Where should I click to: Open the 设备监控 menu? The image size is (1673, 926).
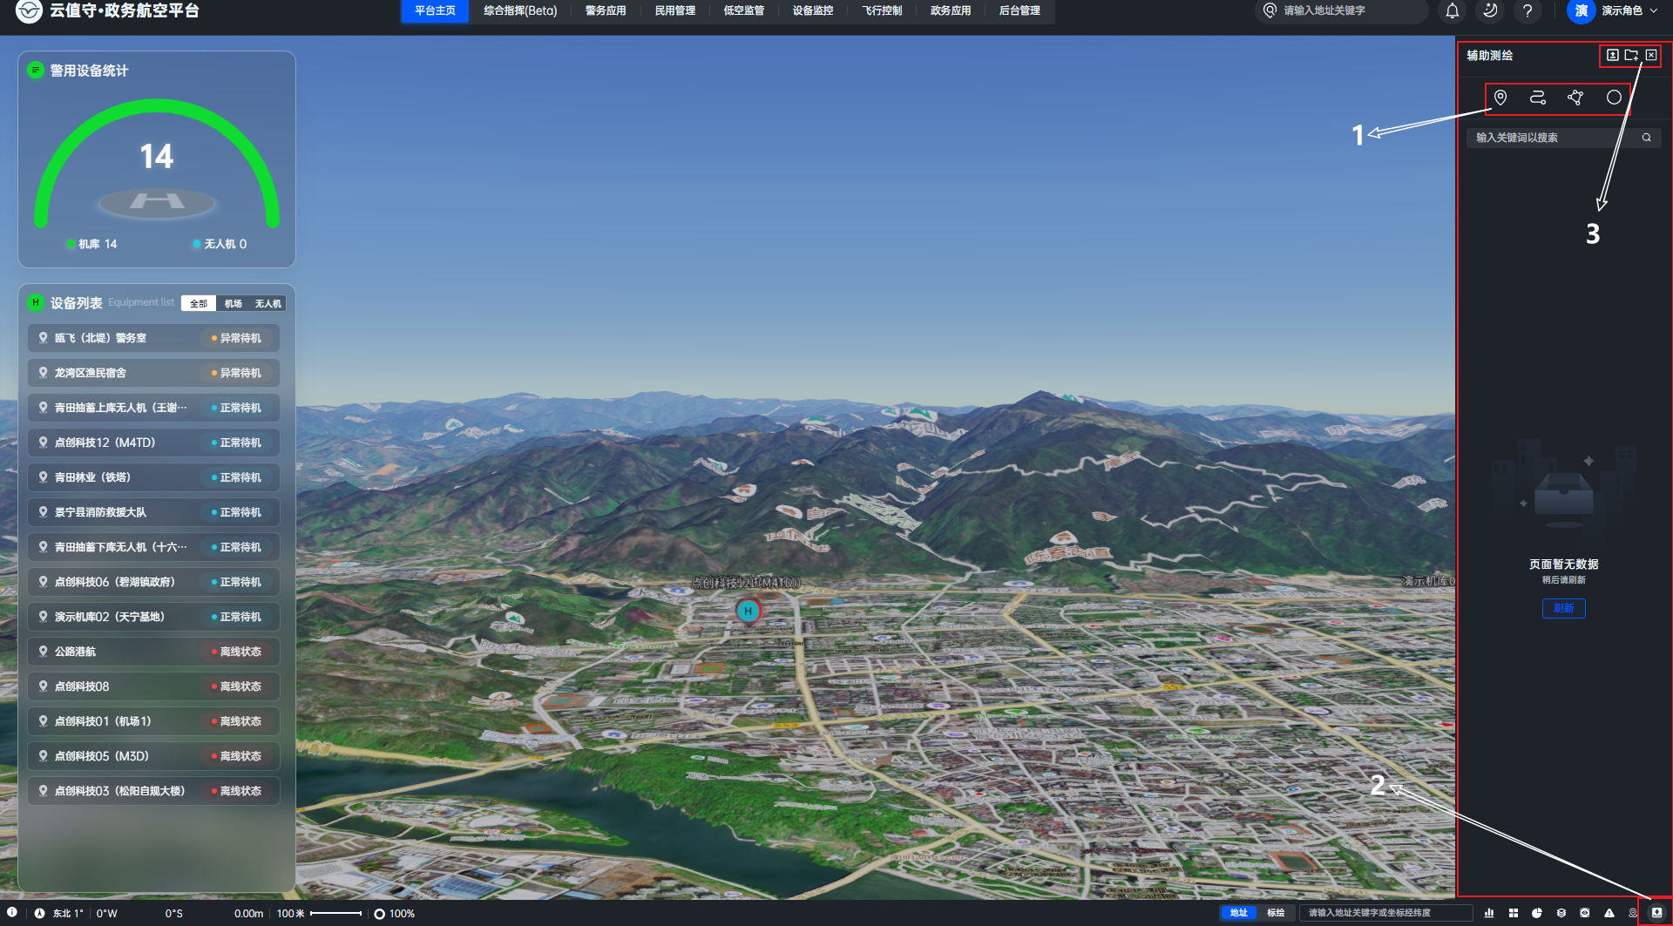812,11
